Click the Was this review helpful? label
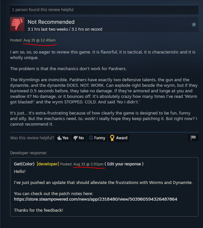The image size is (203, 228). [x=32, y=138]
